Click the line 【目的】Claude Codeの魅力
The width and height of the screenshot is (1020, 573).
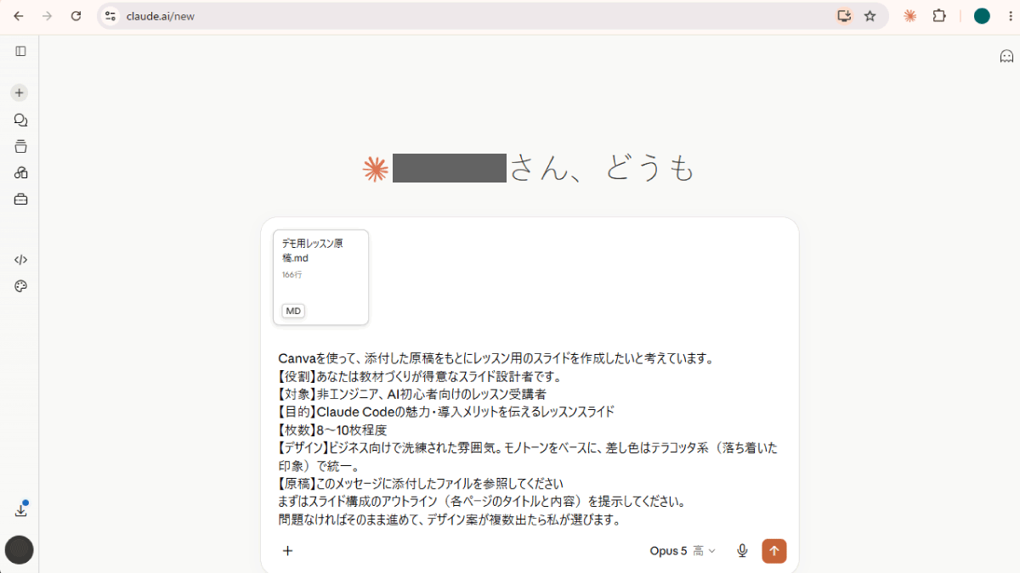[445, 412]
